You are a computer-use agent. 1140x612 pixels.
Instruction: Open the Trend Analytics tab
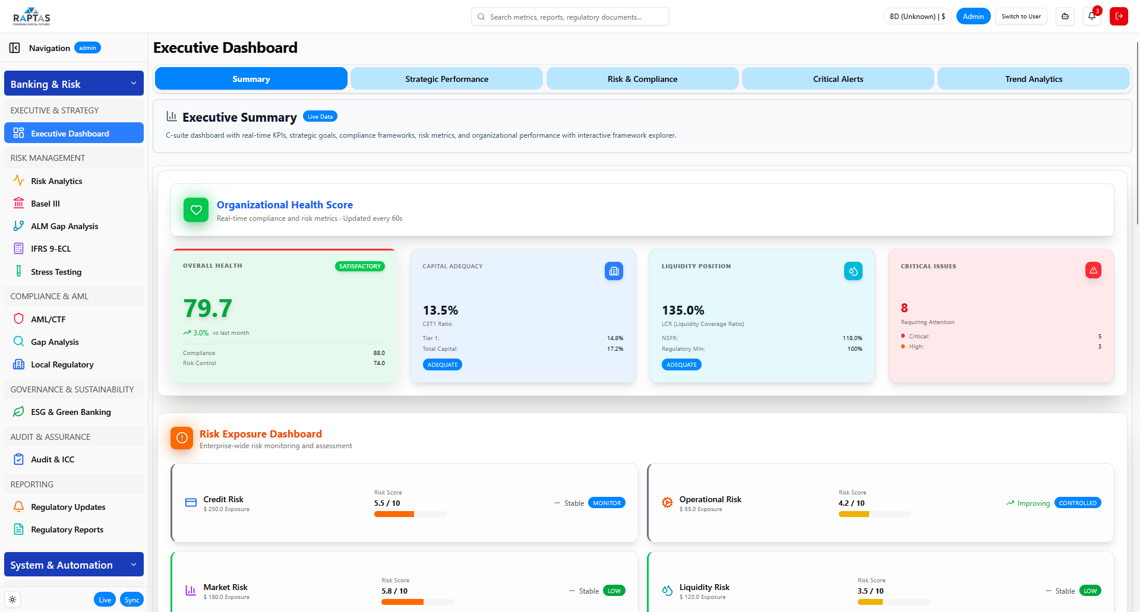pos(1033,78)
